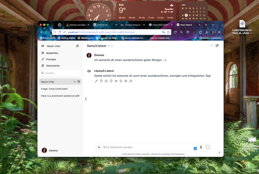The image size is (259, 174).
Task: Attach a file with the plus button
Action: [99, 147]
